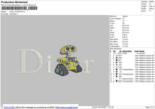The height and width of the screenshot is (109, 155).
Task: Click the 'Colorway 1' value
Action: [x=13, y=14]
